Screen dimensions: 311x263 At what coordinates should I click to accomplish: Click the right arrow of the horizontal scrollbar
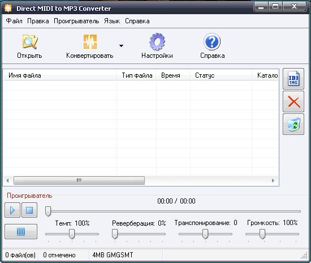point(273,180)
